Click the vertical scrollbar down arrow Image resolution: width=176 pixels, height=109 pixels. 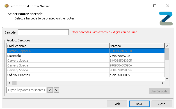(167, 79)
